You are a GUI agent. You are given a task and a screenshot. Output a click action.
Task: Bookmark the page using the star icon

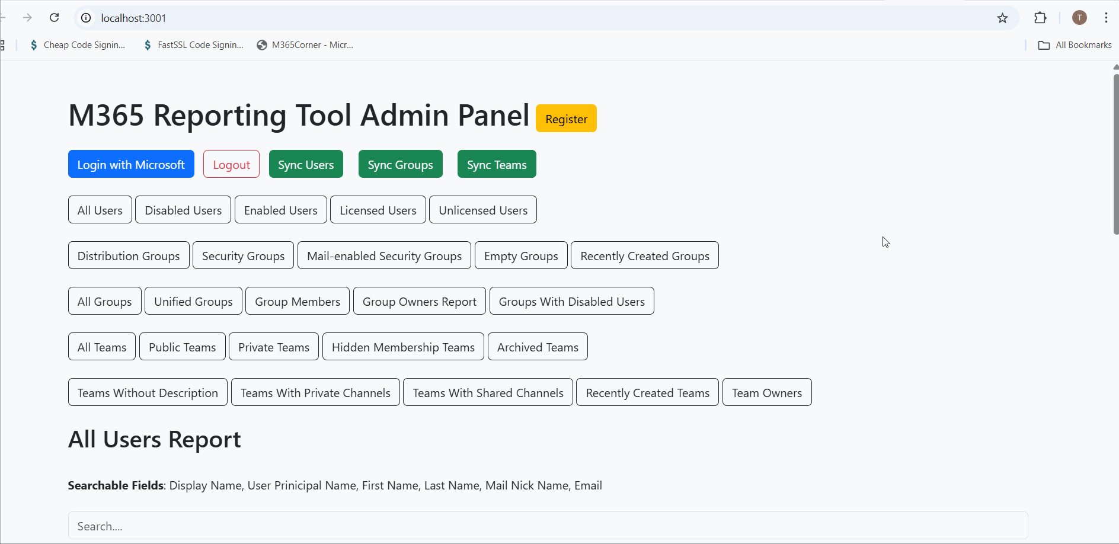pyautogui.click(x=1002, y=18)
